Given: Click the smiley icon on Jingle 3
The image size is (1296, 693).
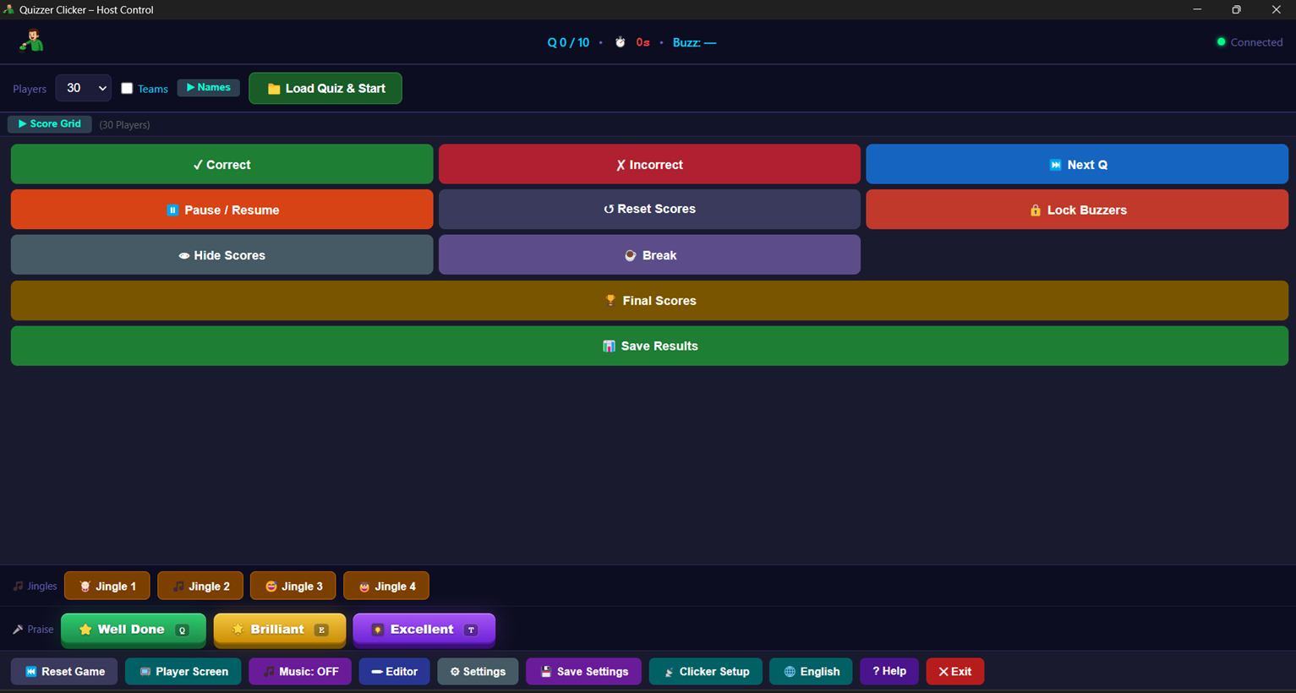Looking at the screenshot, I should point(271,586).
